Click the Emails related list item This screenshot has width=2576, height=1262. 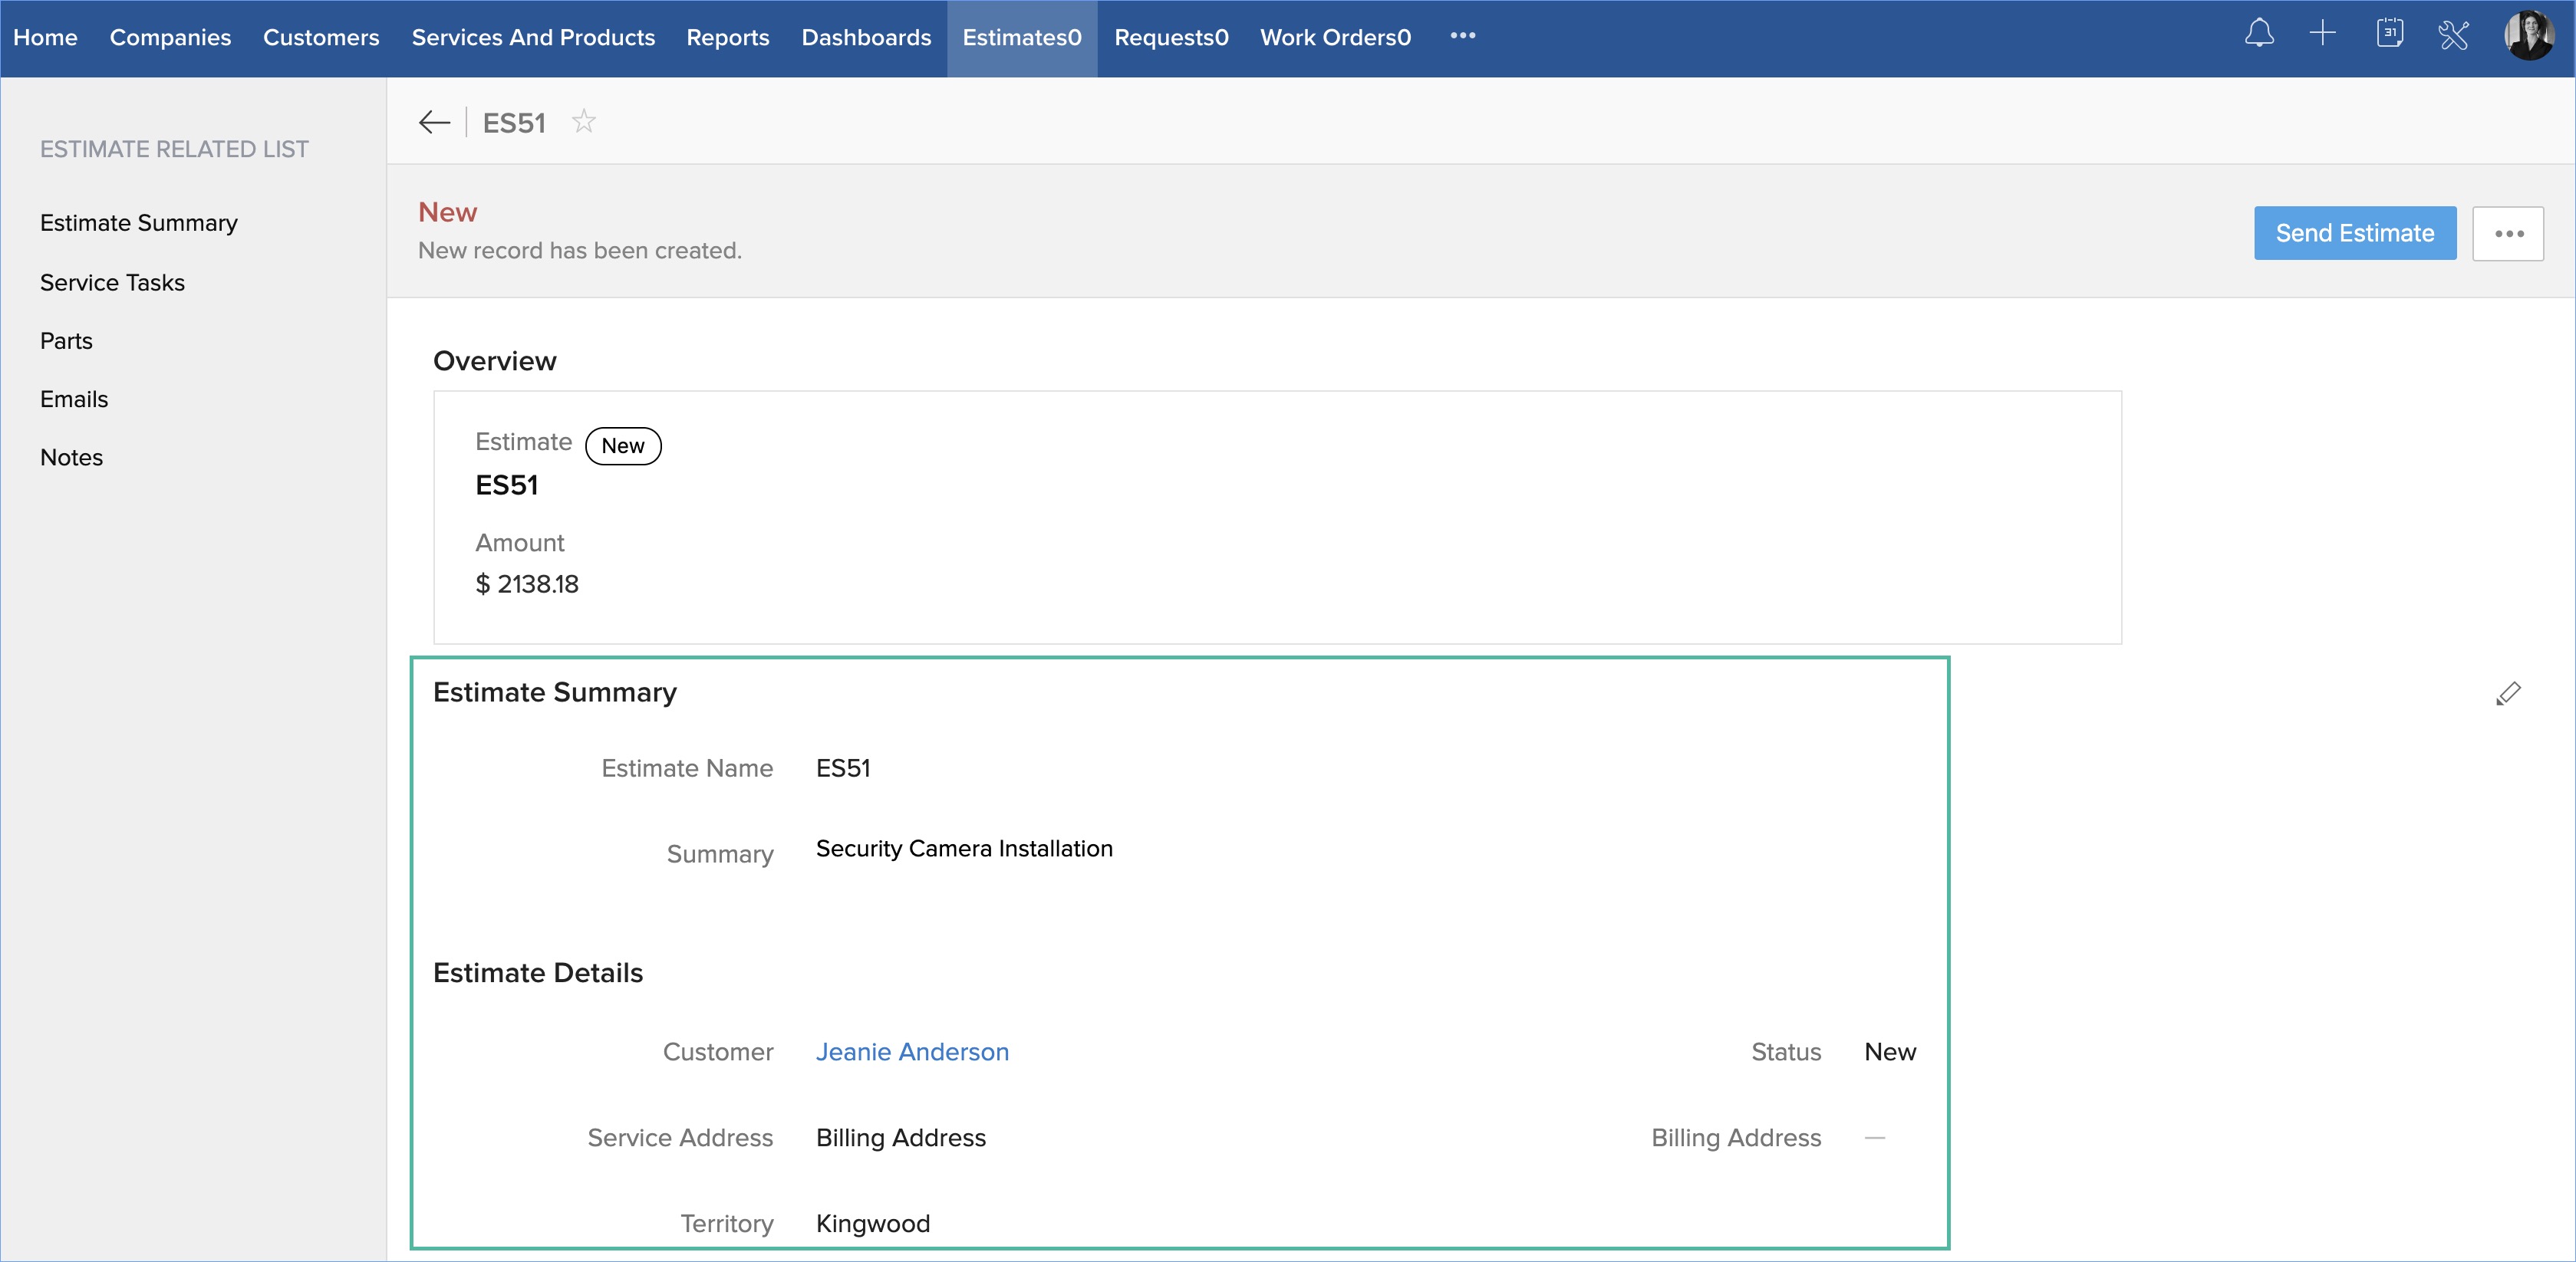tap(74, 399)
